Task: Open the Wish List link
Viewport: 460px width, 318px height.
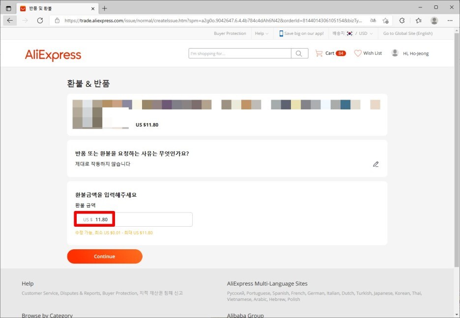Action: click(373, 53)
